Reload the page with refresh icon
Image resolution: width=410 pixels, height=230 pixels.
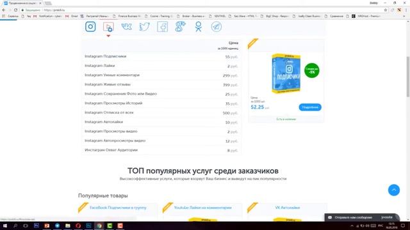point(15,10)
